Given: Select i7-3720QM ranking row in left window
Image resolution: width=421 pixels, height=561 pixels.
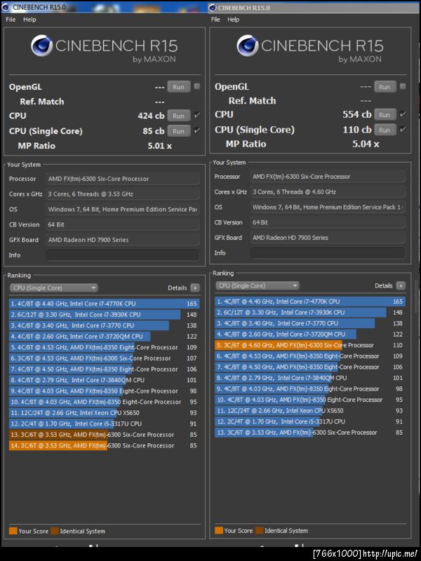Looking at the screenshot, I should point(104,337).
